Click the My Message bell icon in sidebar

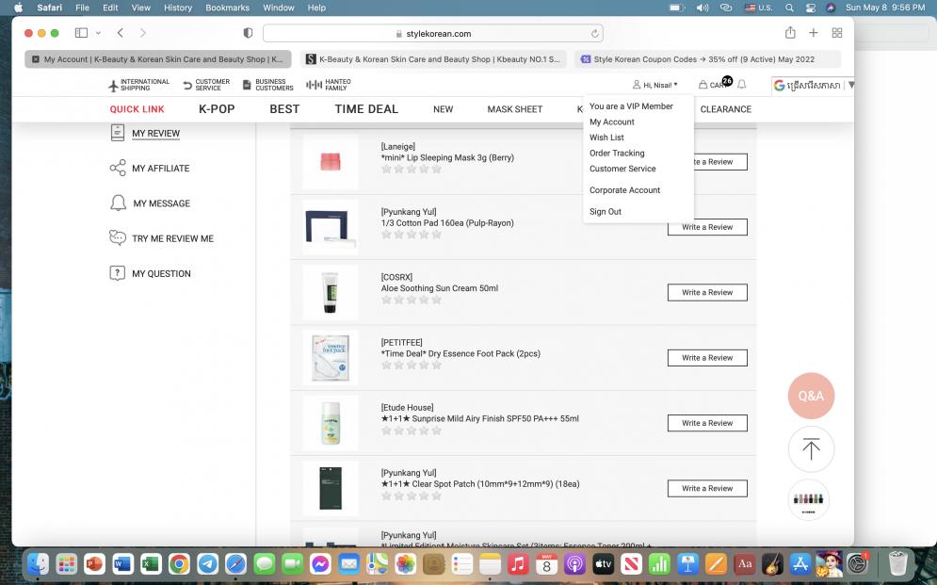(118, 203)
